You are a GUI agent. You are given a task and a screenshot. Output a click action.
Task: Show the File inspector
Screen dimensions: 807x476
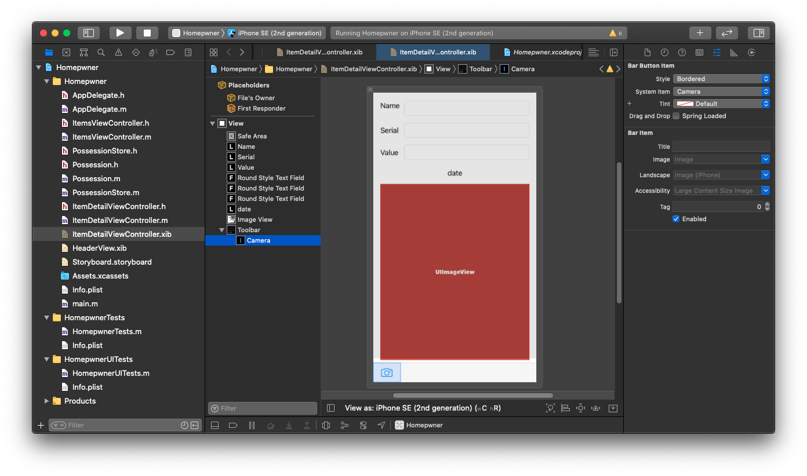tap(648, 52)
